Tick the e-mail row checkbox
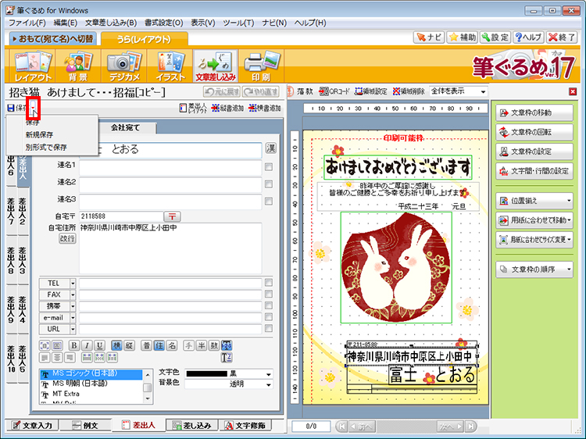586x439 pixels. click(269, 317)
